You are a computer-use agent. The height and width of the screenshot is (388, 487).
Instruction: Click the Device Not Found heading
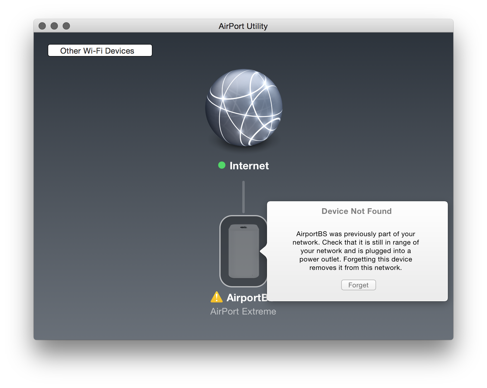pos(357,211)
